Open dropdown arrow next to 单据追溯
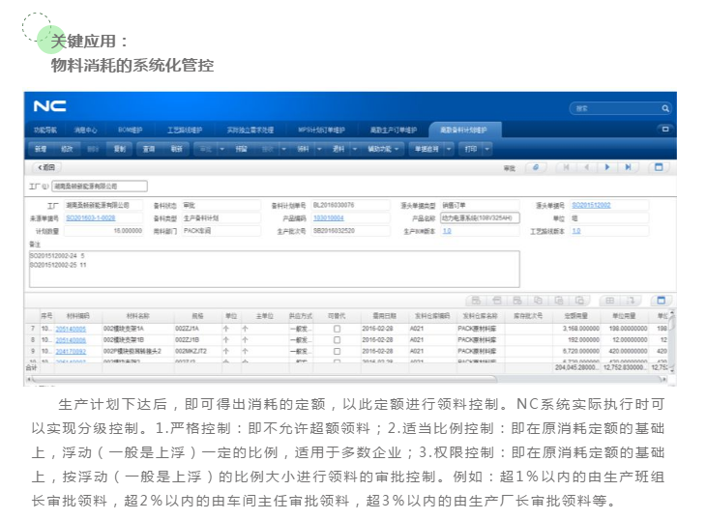 tap(449, 149)
